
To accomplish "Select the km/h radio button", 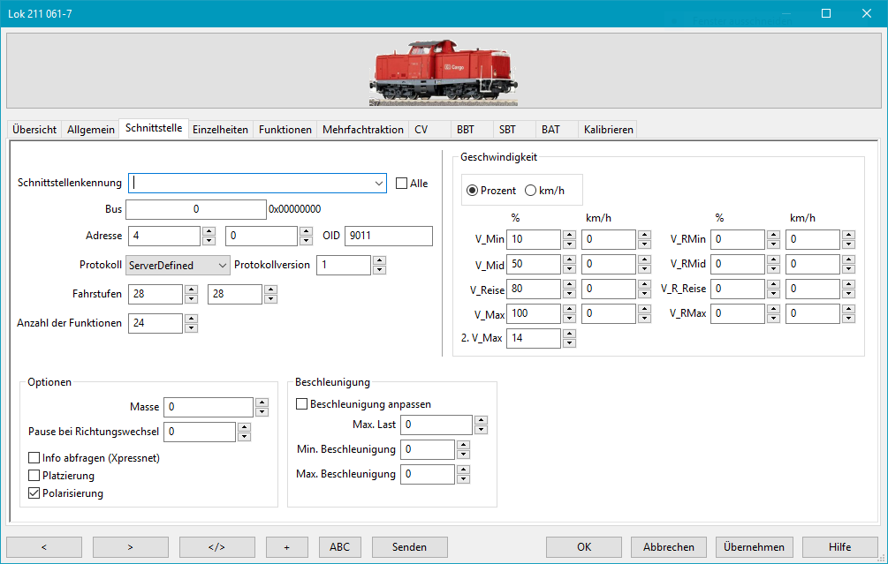I will pyautogui.click(x=531, y=191).
